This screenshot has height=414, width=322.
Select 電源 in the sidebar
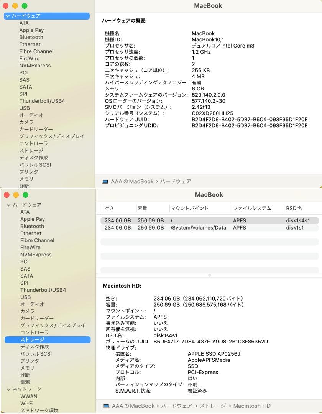coord(26,382)
